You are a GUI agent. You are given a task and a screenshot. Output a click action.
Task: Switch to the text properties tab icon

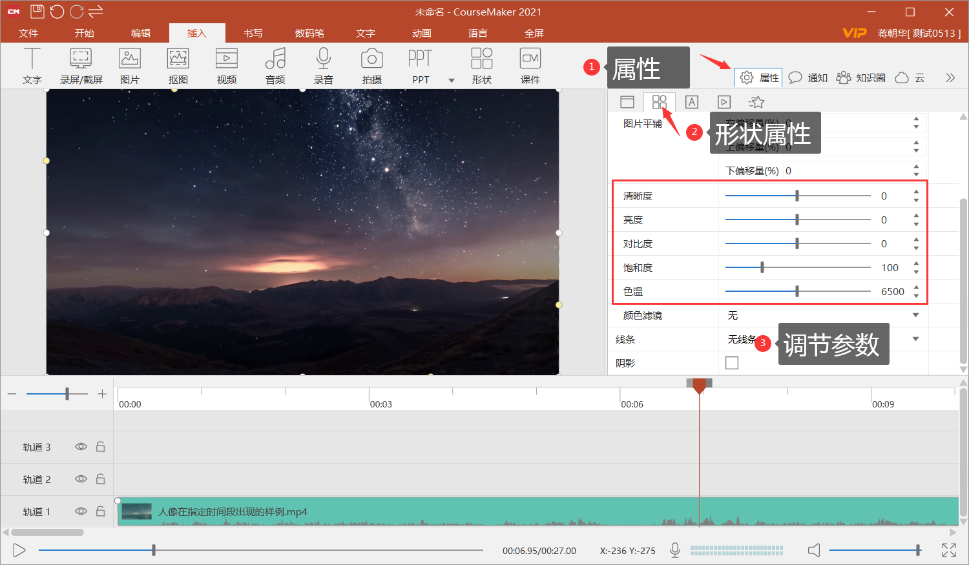[692, 102]
